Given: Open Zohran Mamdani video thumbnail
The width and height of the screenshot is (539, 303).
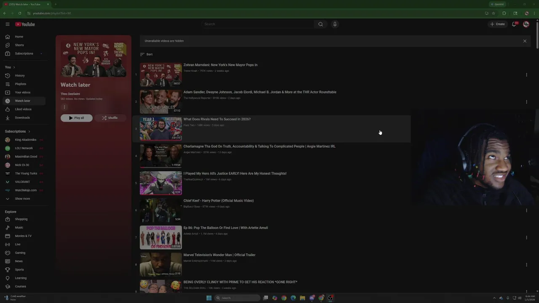Looking at the screenshot, I should point(161,75).
